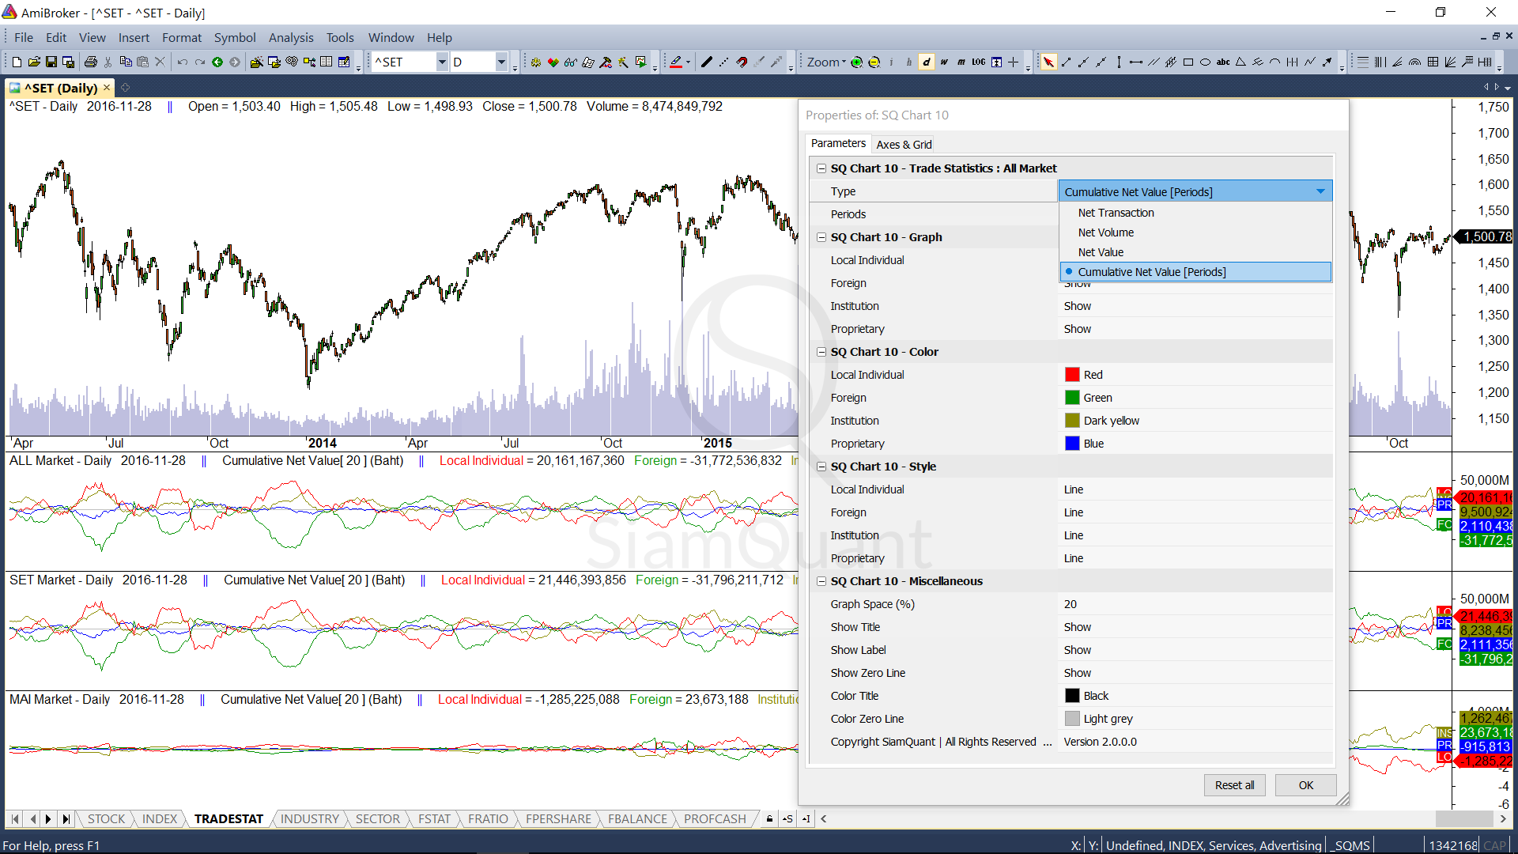The image size is (1518, 854).
Task: Select the rectangle drawing tool
Action: pos(1188,62)
